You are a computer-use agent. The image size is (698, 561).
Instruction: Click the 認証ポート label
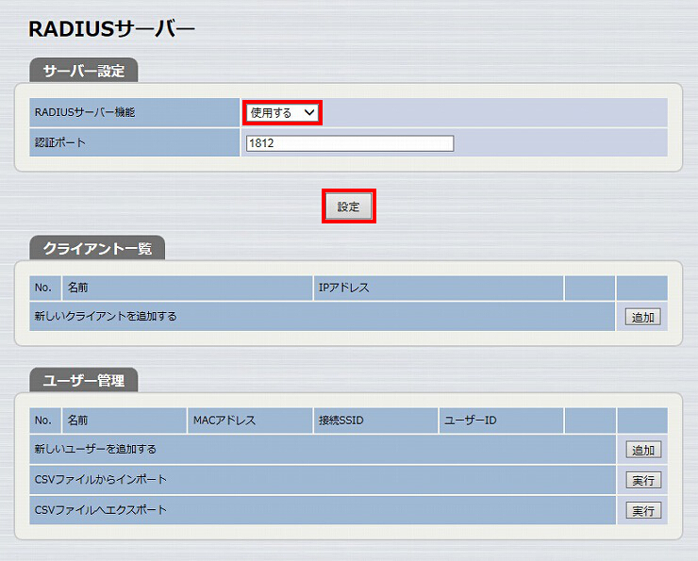click(60, 142)
